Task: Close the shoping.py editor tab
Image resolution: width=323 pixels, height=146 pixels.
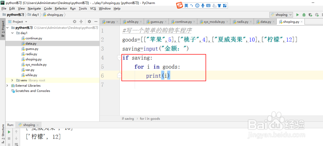Action: click(x=302, y=22)
